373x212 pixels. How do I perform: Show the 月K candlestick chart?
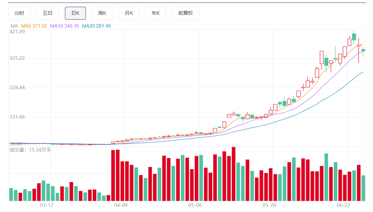coord(129,13)
